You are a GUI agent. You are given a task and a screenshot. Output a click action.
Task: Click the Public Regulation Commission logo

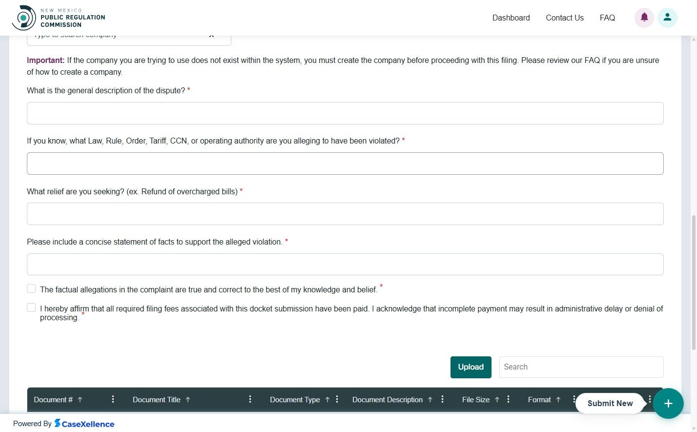tap(59, 17)
